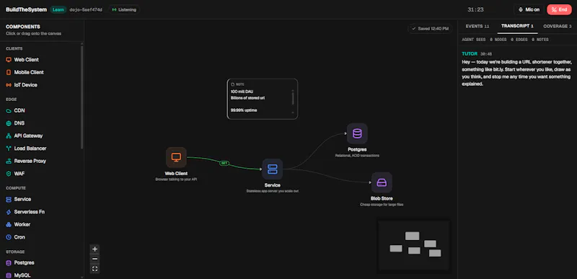Viewport: 577px width, 279px height.
Task: Click the session ID dojo-5aef474d
Action: 86,9
